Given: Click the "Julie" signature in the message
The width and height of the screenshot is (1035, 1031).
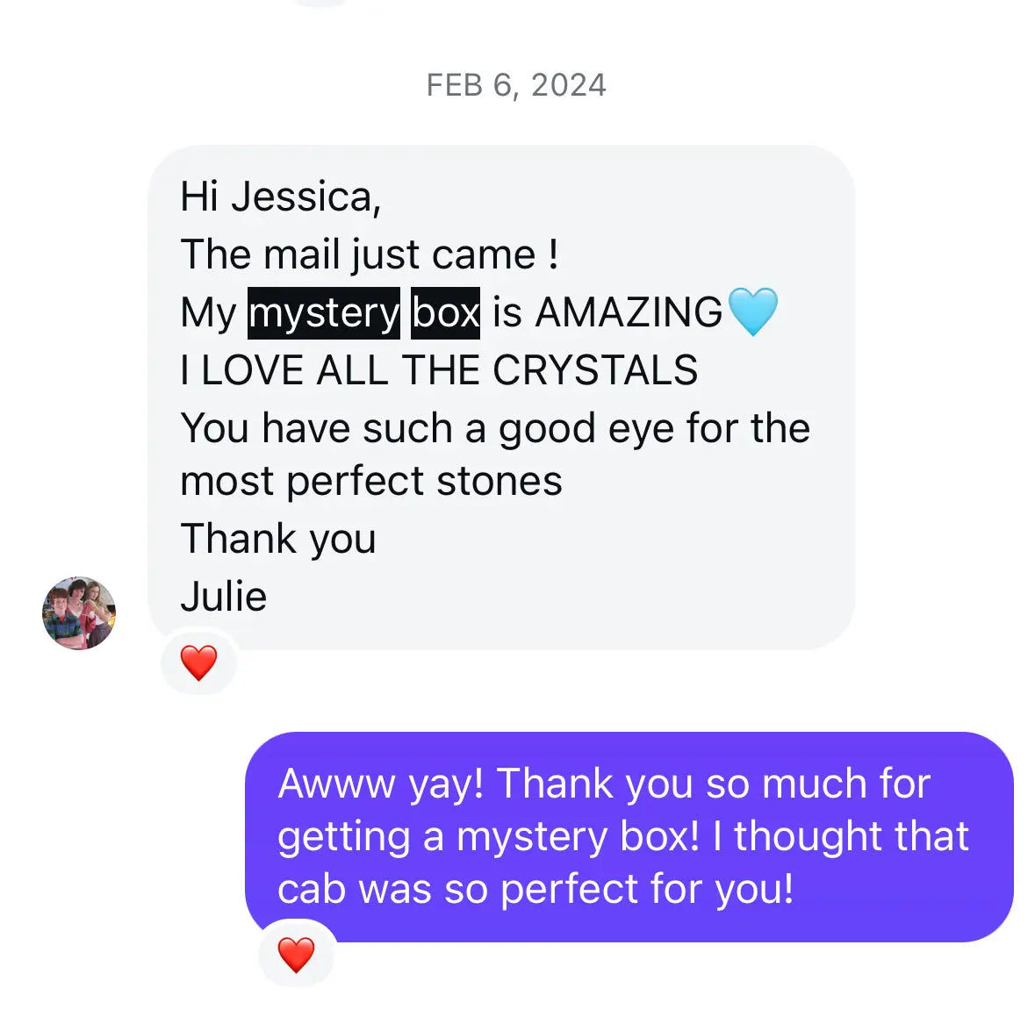Looking at the screenshot, I should [223, 597].
